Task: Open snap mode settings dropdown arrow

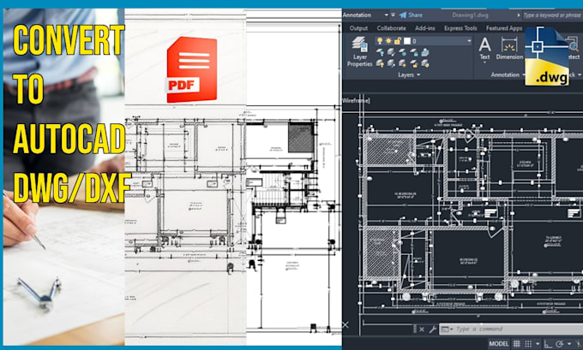Action: [538, 344]
